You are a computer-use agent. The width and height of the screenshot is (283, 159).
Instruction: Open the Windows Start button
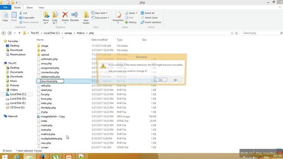[x=5, y=156]
